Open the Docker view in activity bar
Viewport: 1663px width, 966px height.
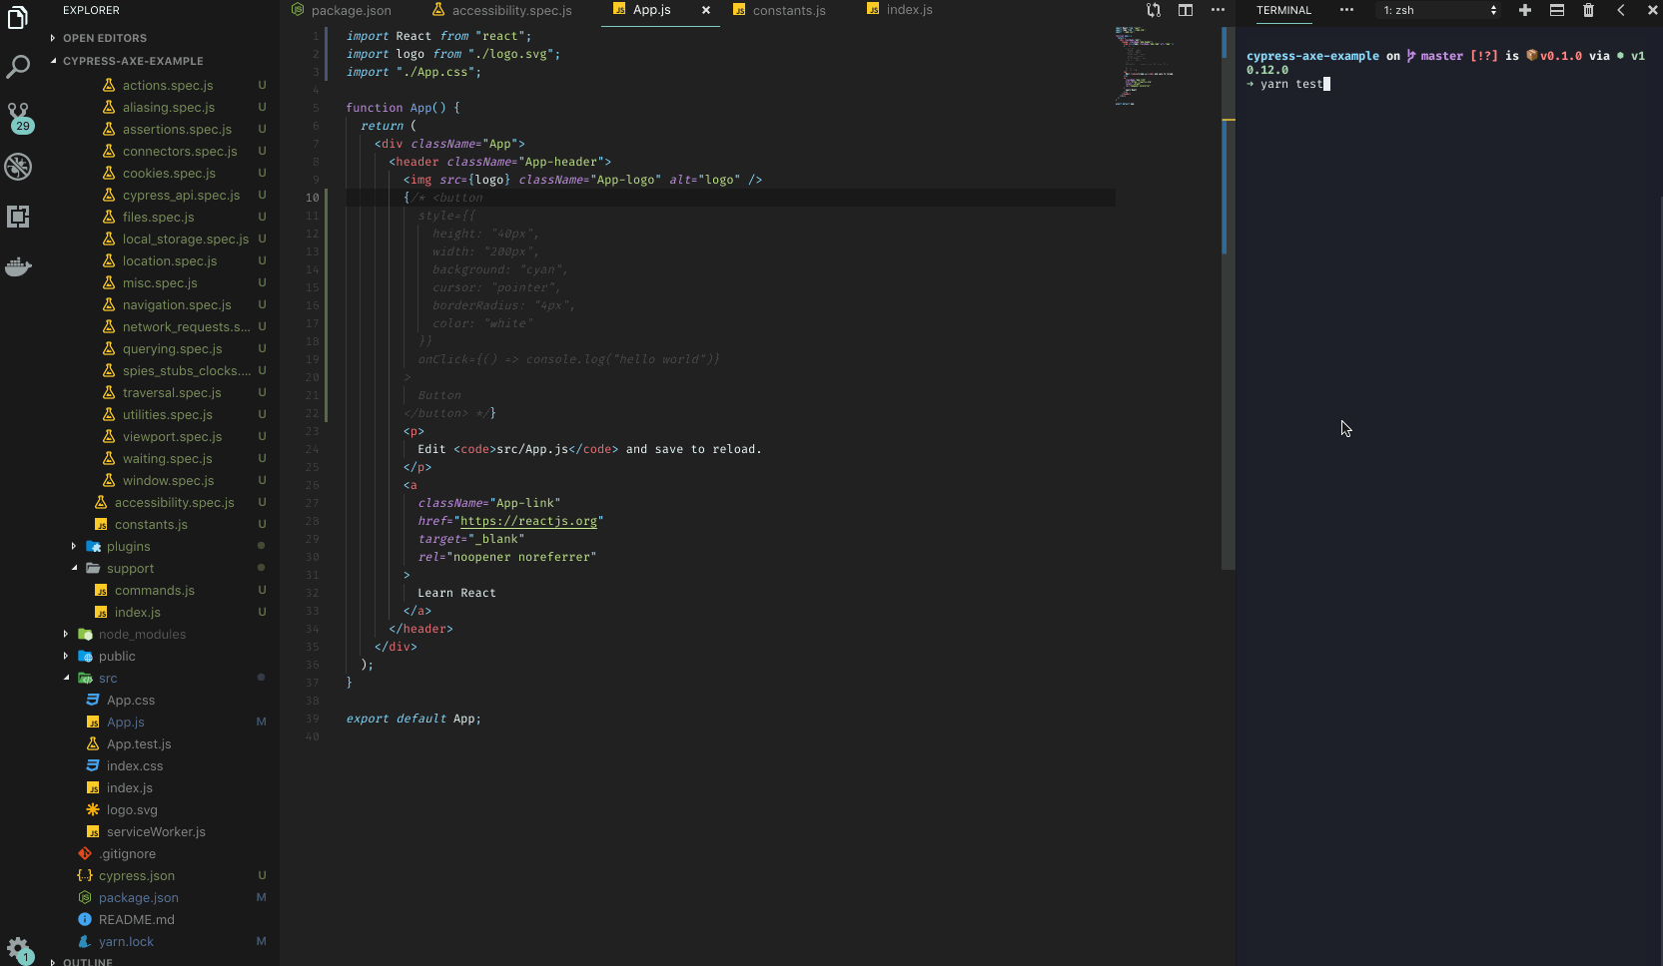click(x=18, y=266)
